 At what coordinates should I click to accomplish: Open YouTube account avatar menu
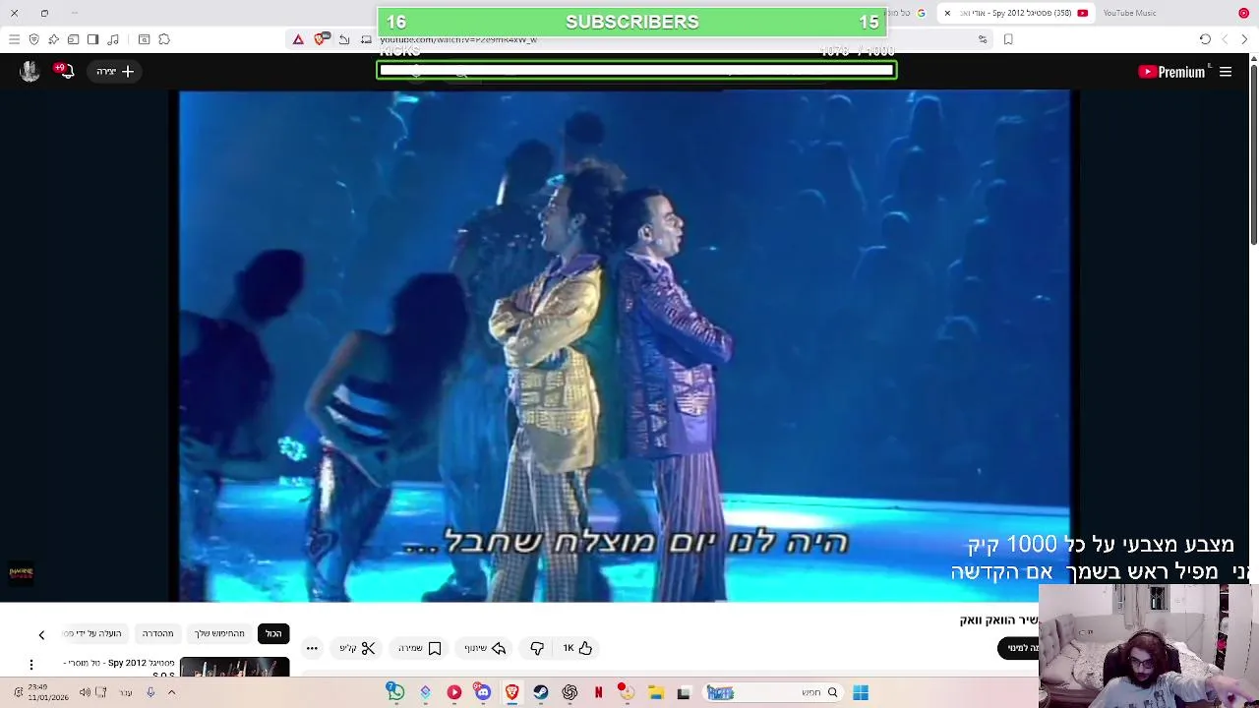[x=30, y=71]
